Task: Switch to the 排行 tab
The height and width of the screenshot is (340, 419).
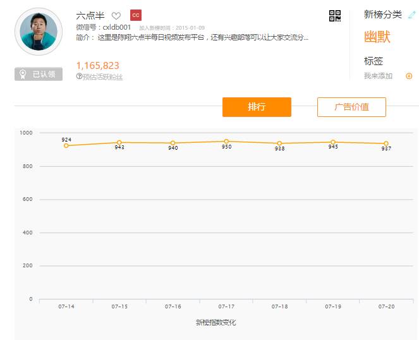Action: tap(257, 107)
